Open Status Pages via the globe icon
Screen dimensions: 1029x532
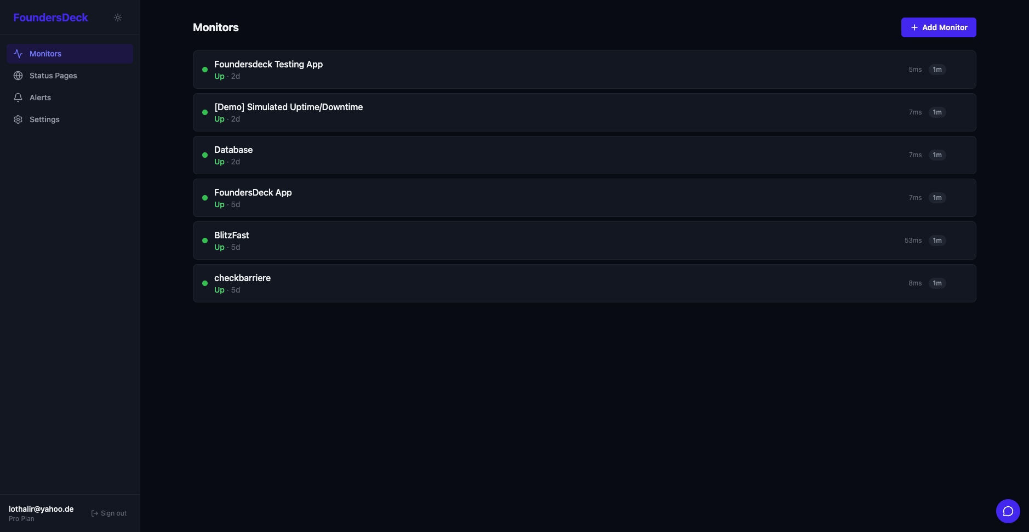[18, 75]
